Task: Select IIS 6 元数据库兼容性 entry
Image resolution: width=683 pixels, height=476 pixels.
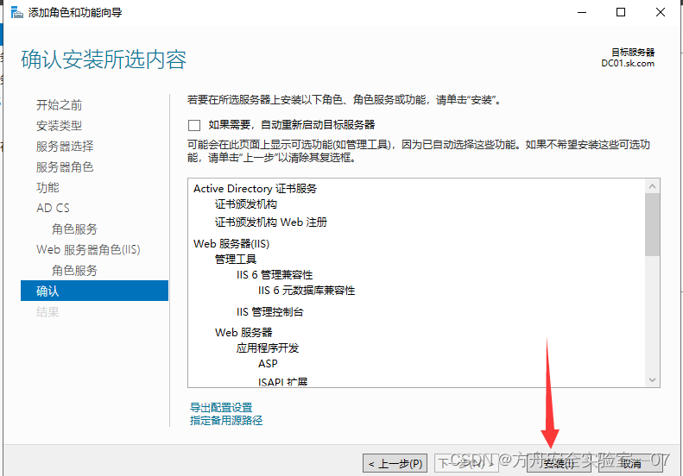Action: (x=307, y=291)
